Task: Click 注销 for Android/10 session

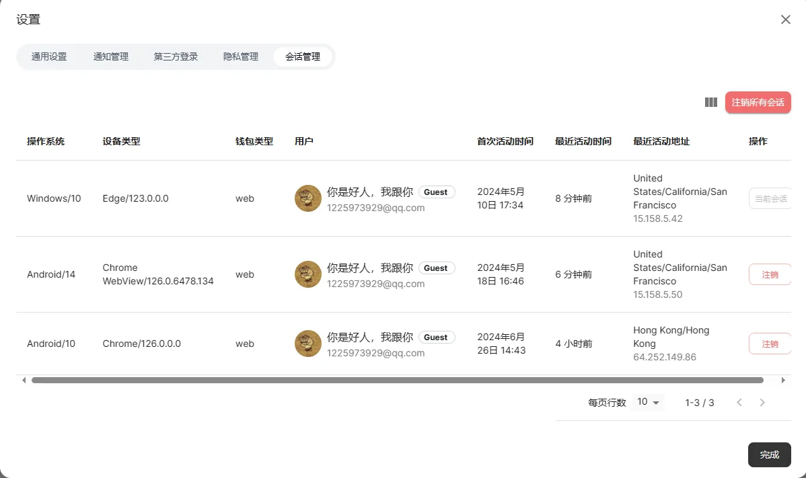Action: tap(770, 344)
